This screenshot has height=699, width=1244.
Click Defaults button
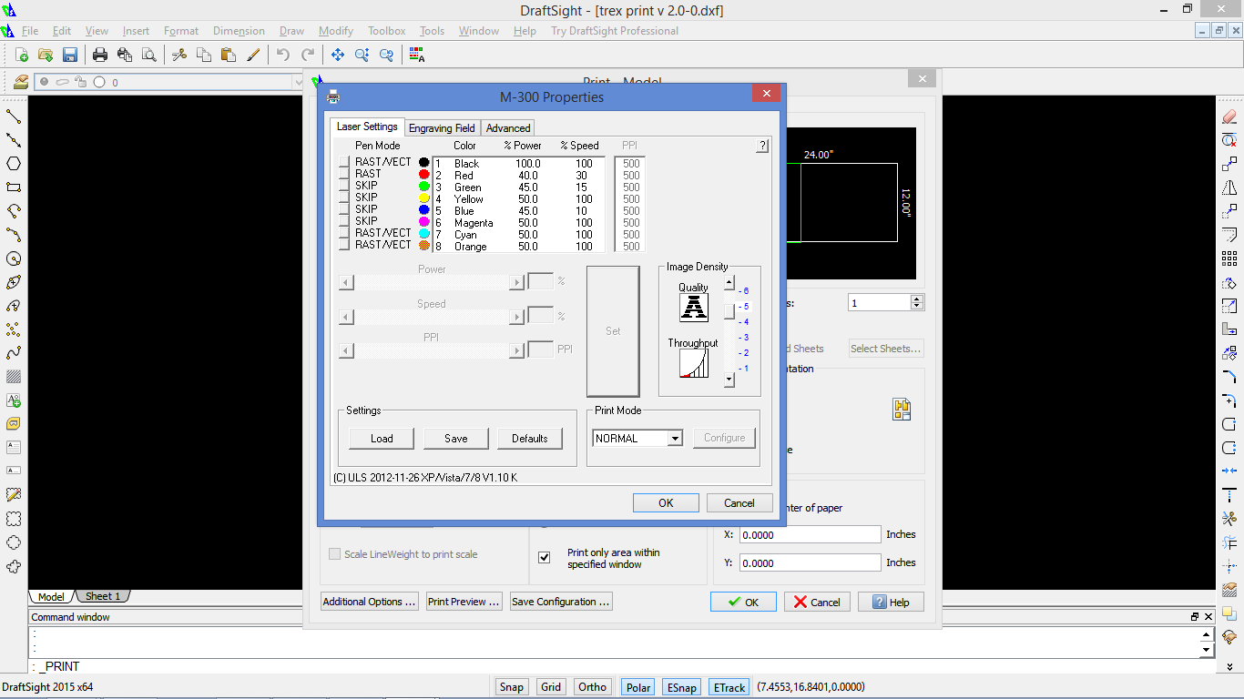tap(530, 439)
